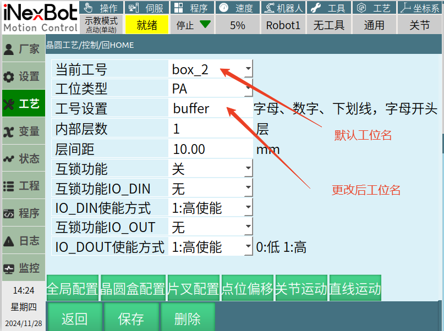
Task: Open the 互锁功能IO_OUT dropdown
Action: pyautogui.click(x=248, y=227)
